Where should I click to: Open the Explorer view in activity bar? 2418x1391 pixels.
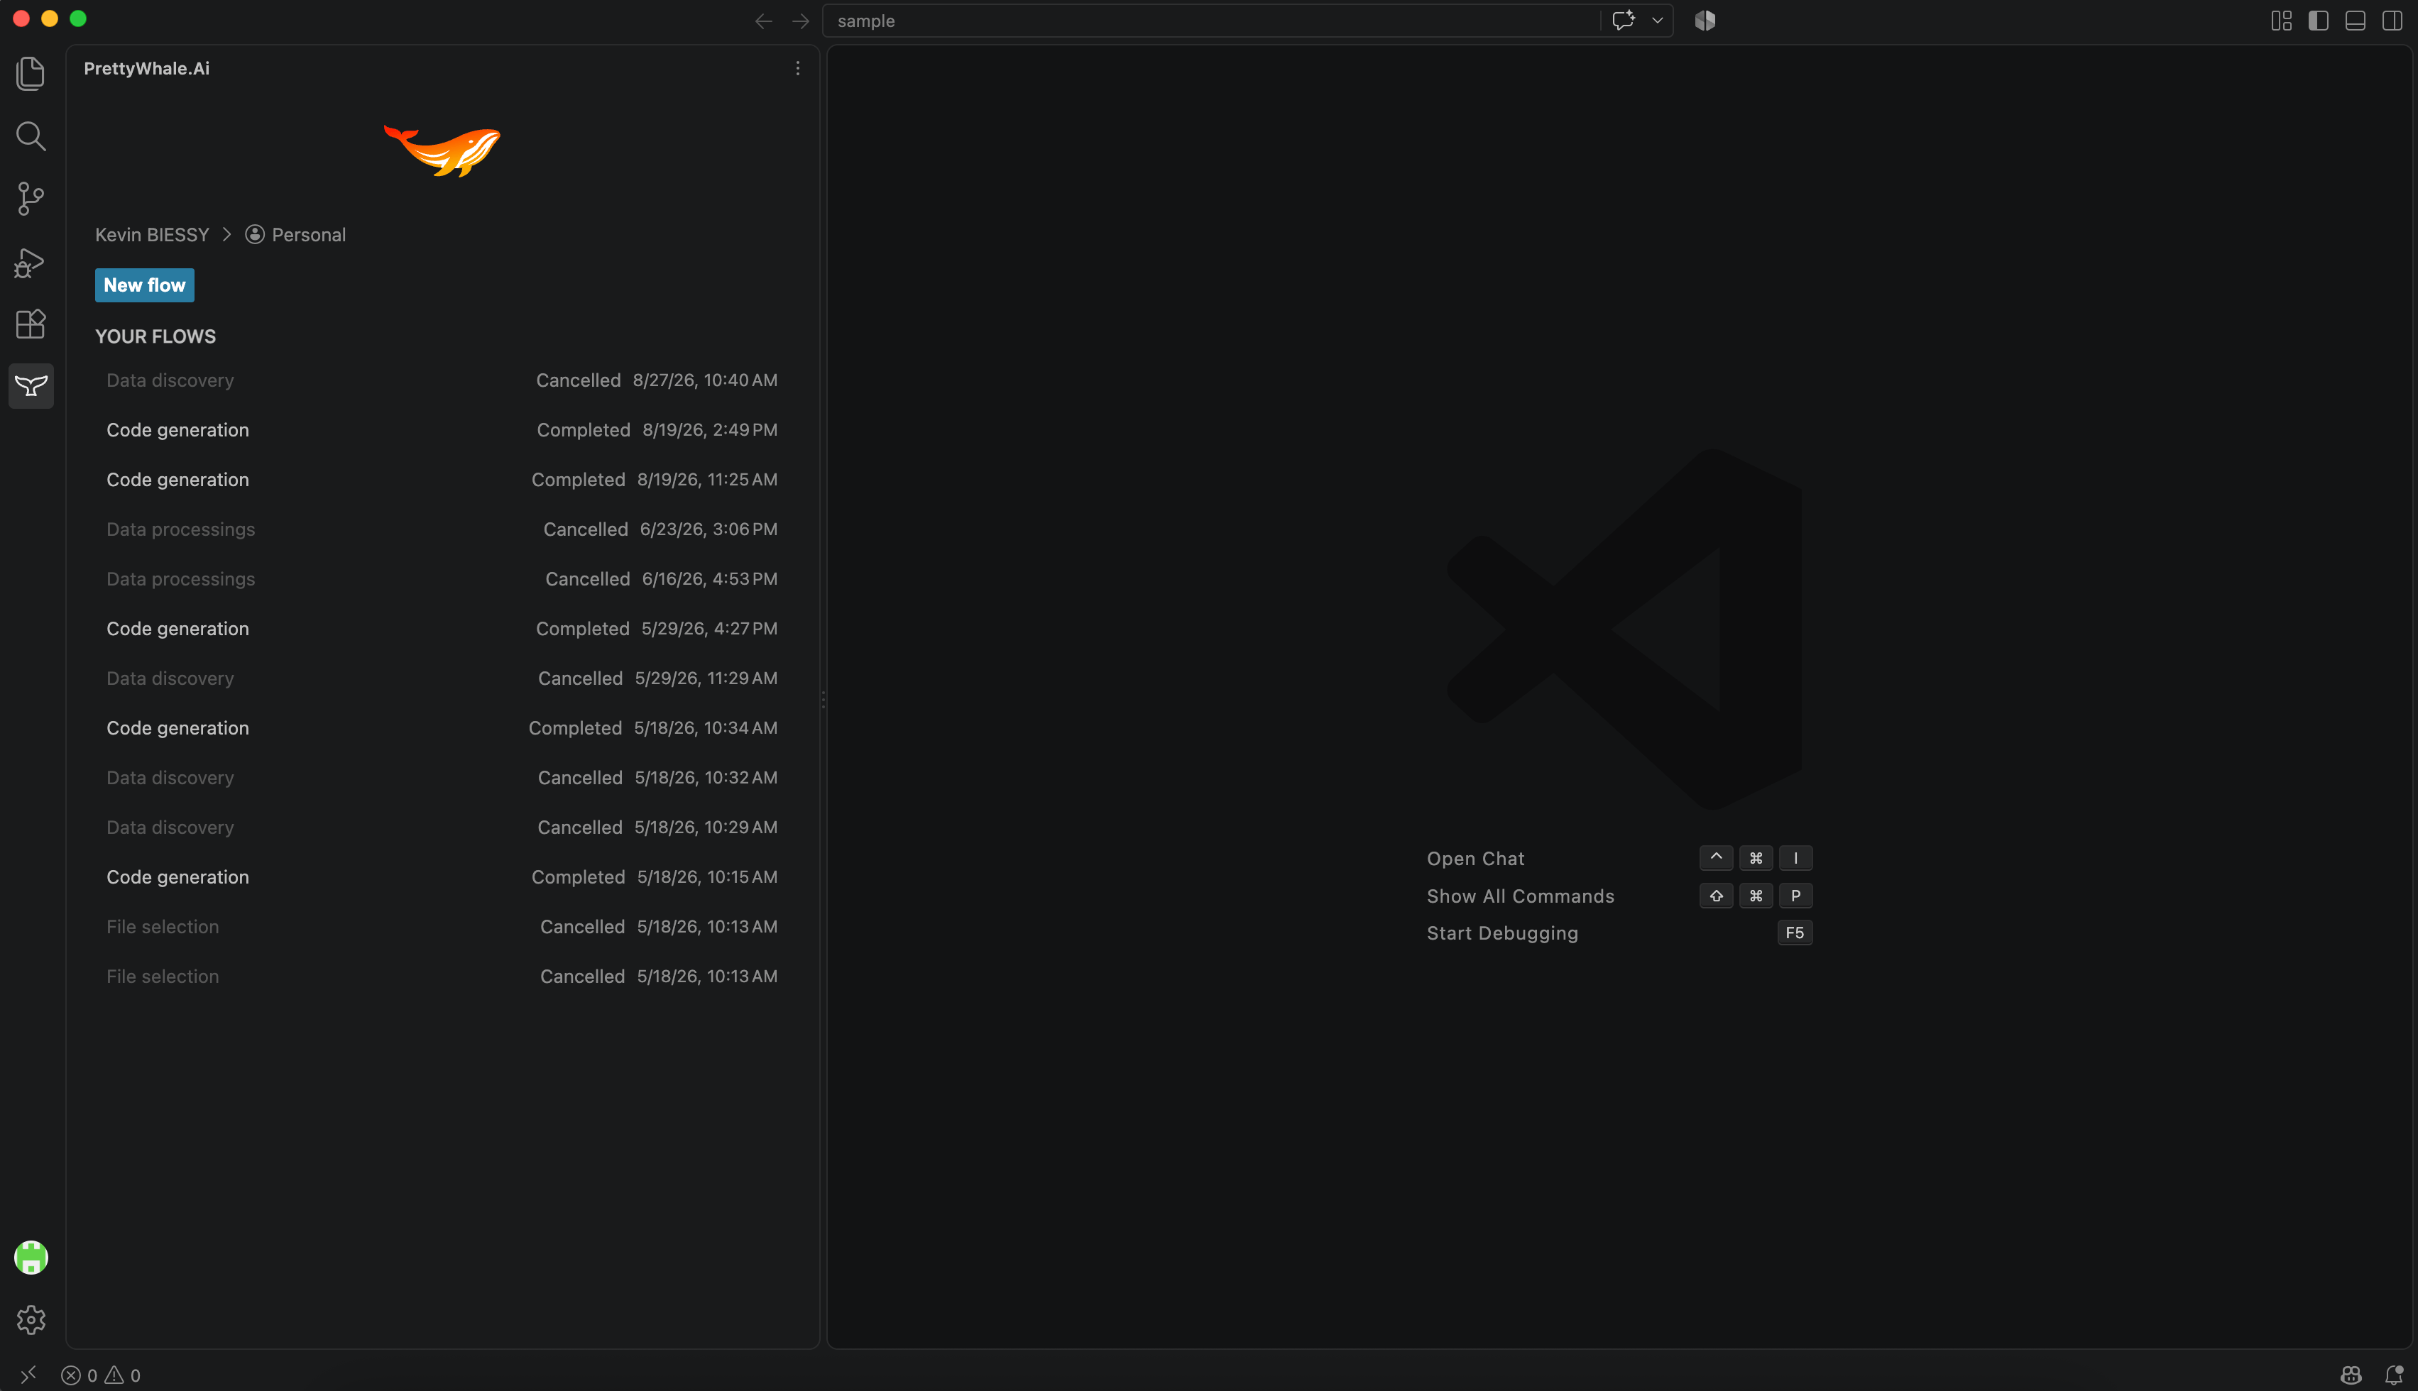coord(31,74)
